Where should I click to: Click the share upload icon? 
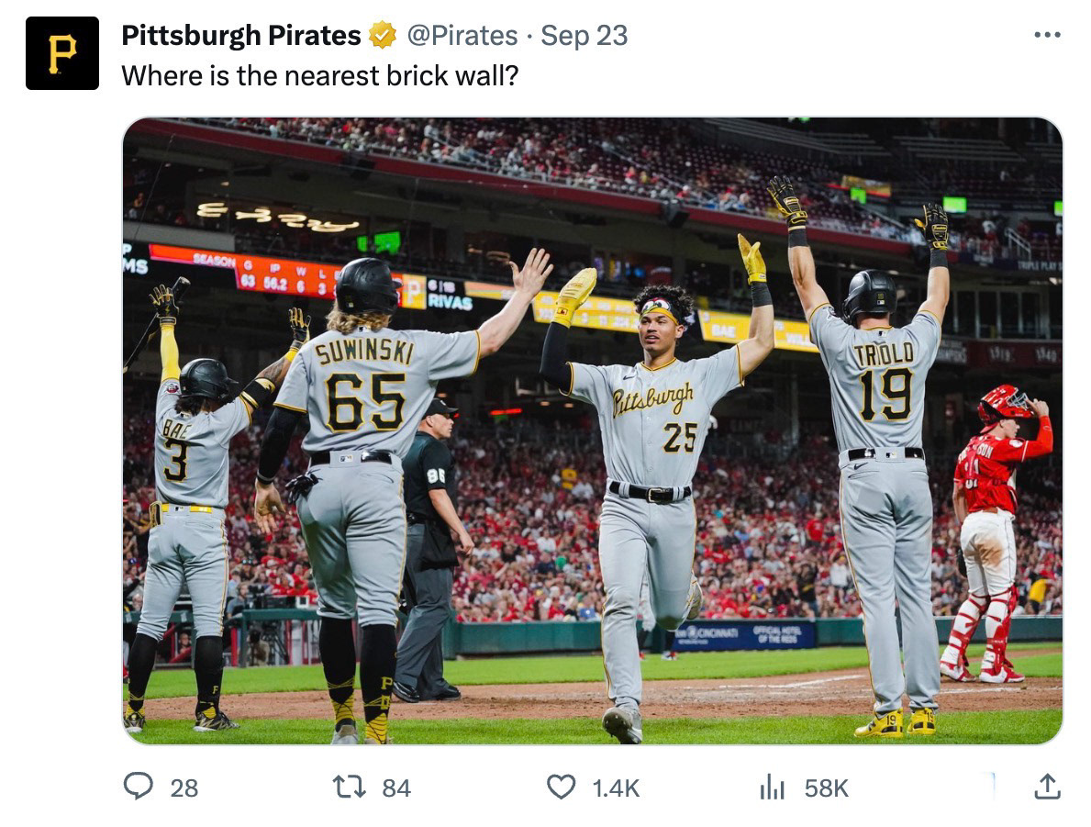(1047, 787)
